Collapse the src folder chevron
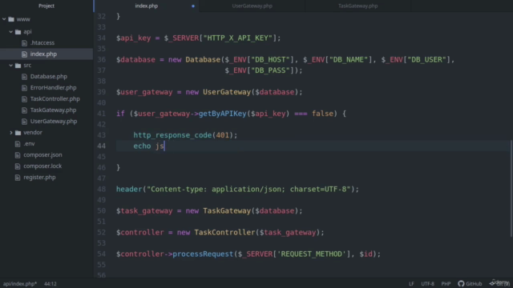The width and height of the screenshot is (513, 288). click(x=10, y=66)
